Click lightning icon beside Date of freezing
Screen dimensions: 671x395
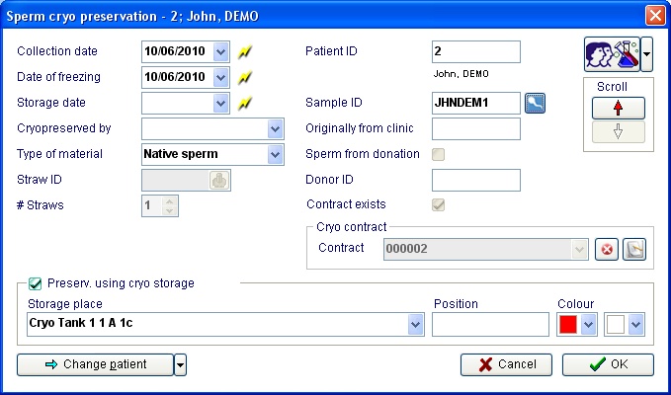[245, 77]
